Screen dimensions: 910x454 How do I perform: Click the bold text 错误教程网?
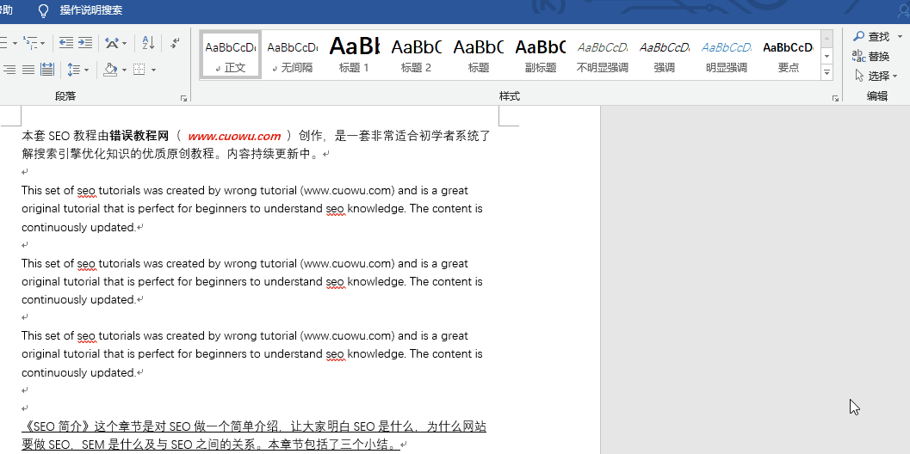click(x=139, y=136)
